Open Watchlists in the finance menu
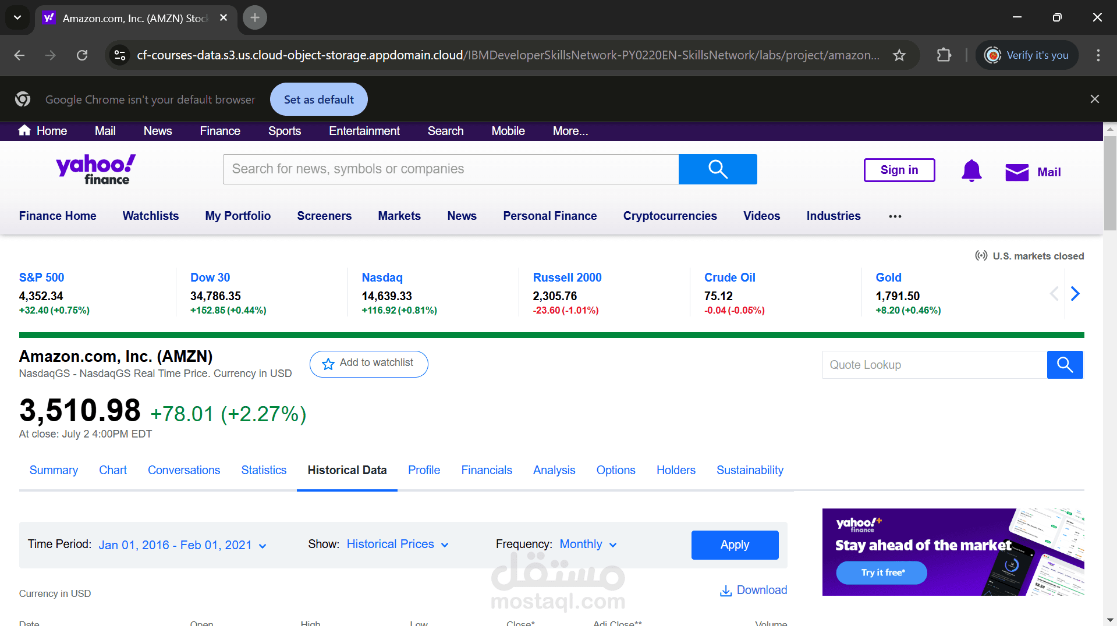The height and width of the screenshot is (626, 1117). tap(151, 216)
